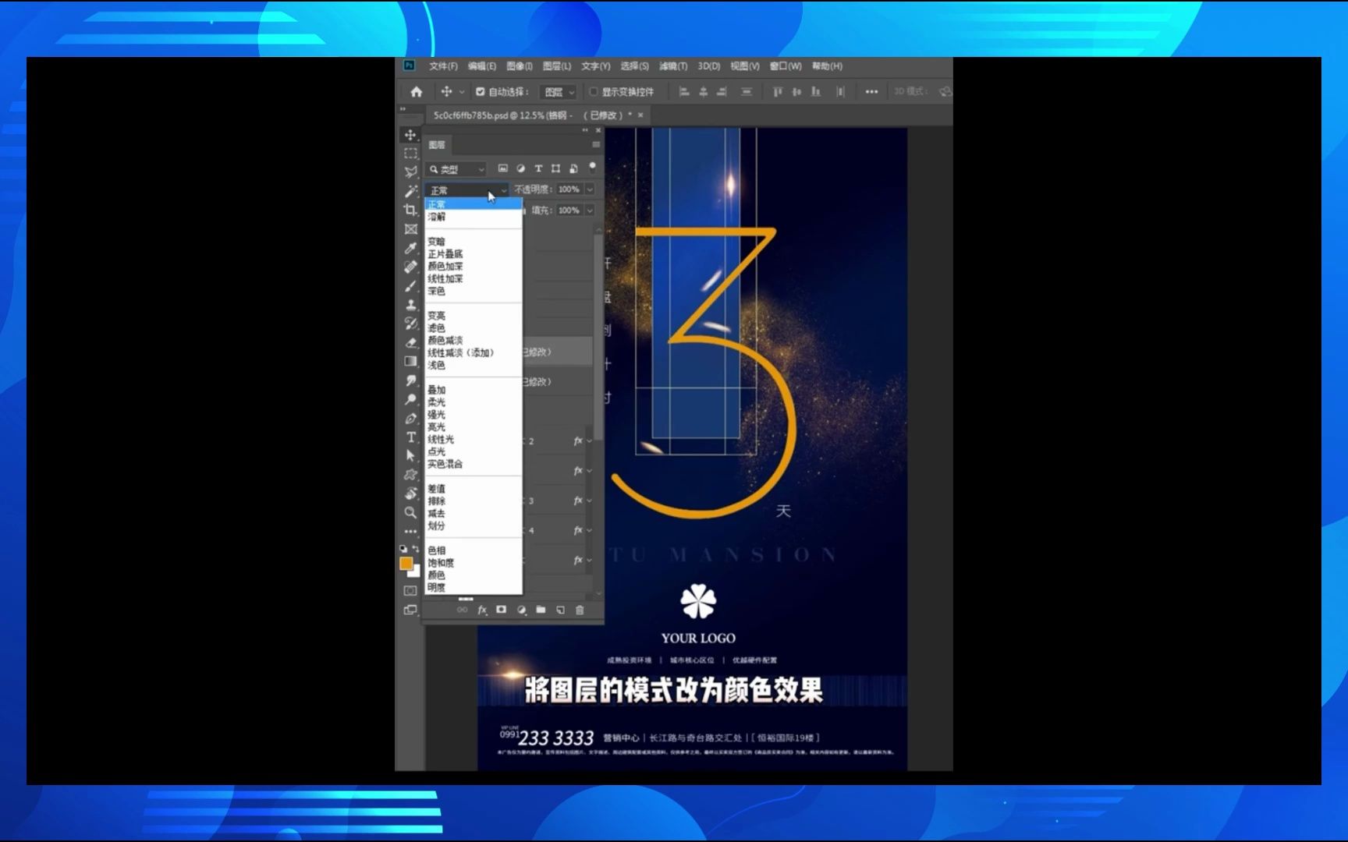Switch the layer filtering on/off toggle
The width and height of the screenshot is (1348, 842).
click(592, 167)
